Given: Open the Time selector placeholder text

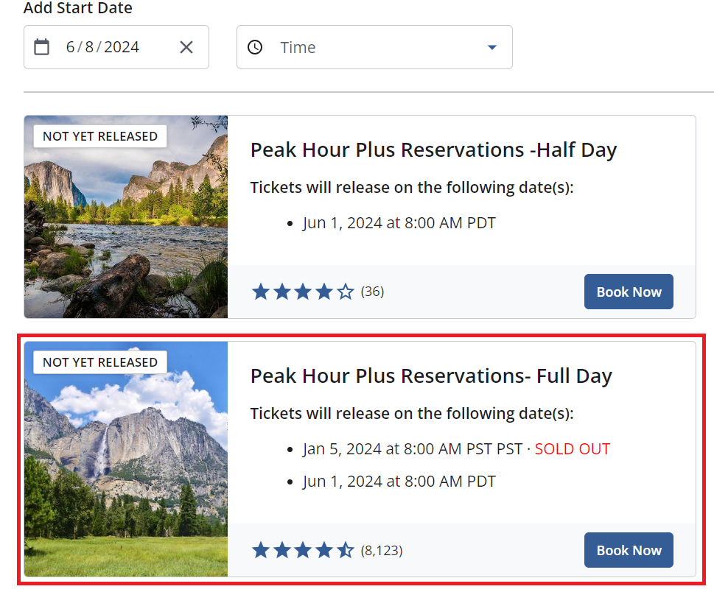Looking at the screenshot, I should (298, 47).
